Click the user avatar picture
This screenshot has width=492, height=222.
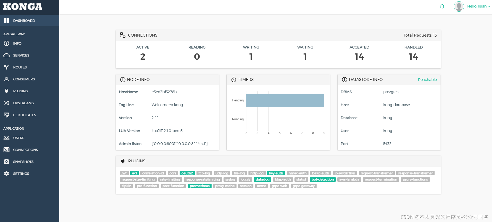point(459,6)
